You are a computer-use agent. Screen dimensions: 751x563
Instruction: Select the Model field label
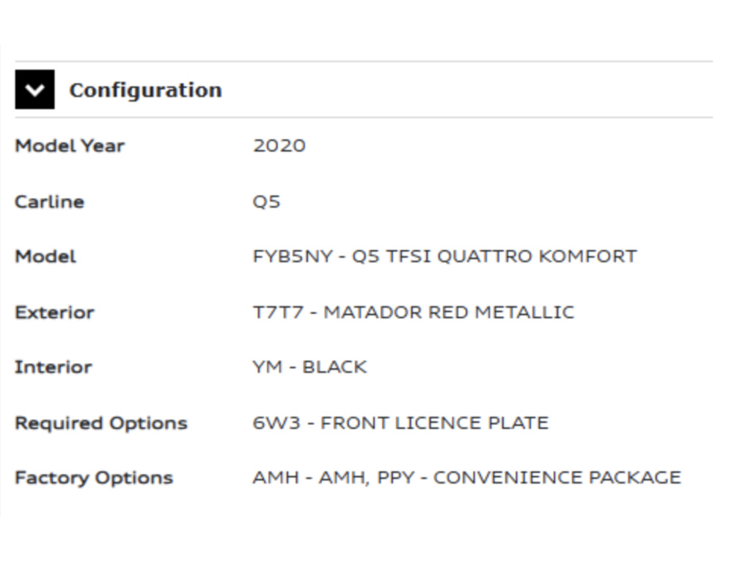45,257
